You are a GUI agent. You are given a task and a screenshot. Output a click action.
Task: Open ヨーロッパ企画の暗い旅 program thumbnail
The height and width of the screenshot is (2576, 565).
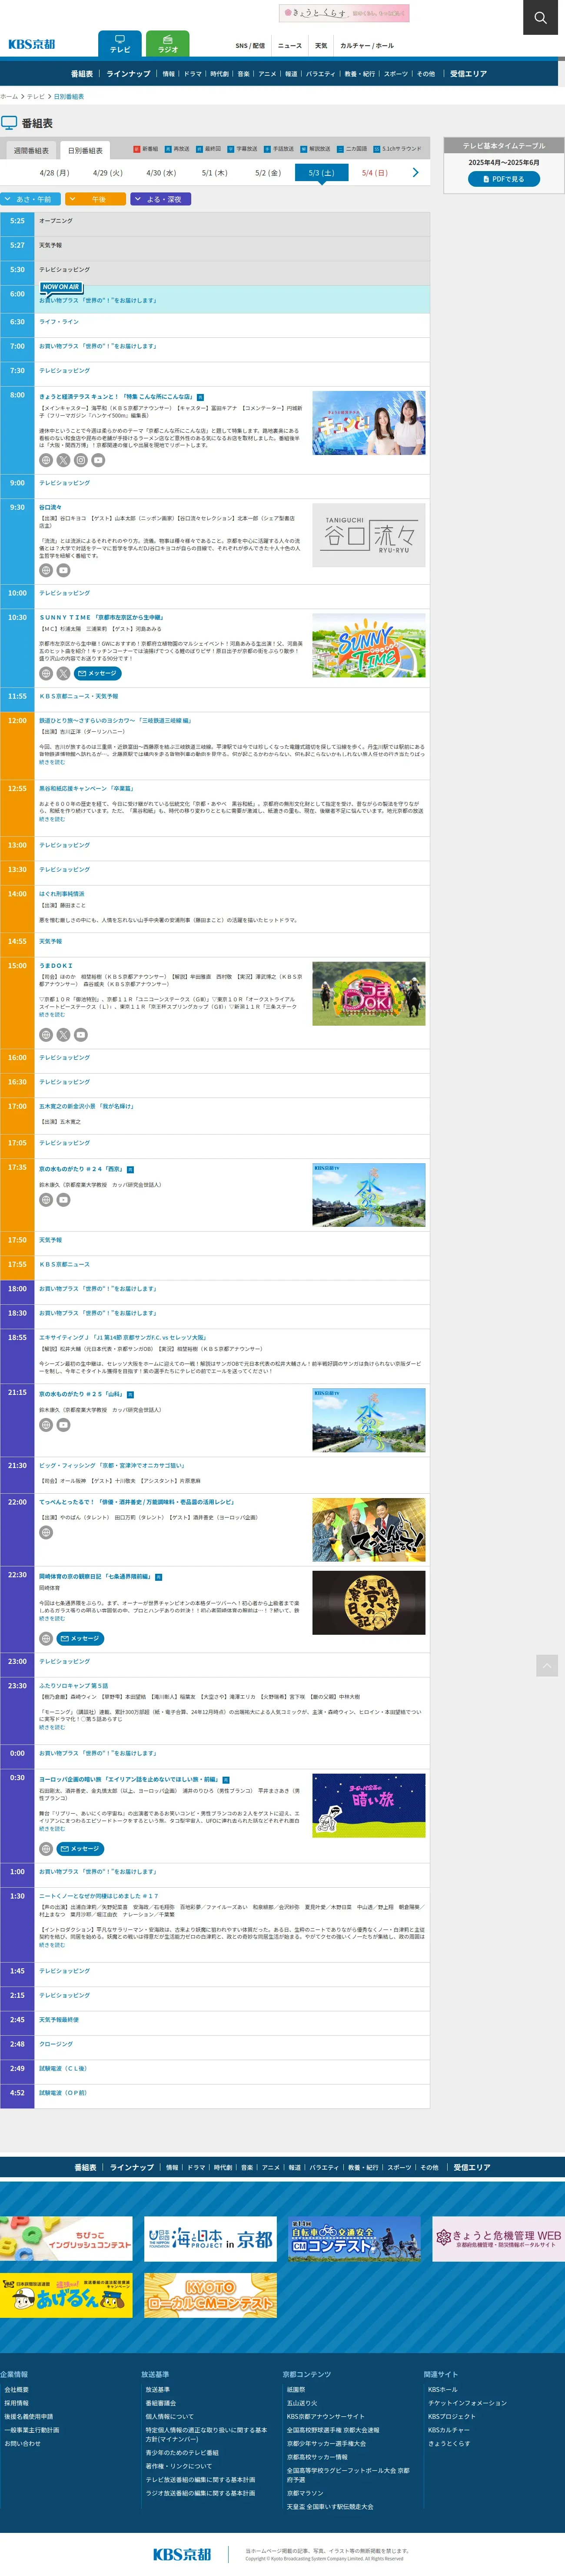pyautogui.click(x=369, y=1805)
